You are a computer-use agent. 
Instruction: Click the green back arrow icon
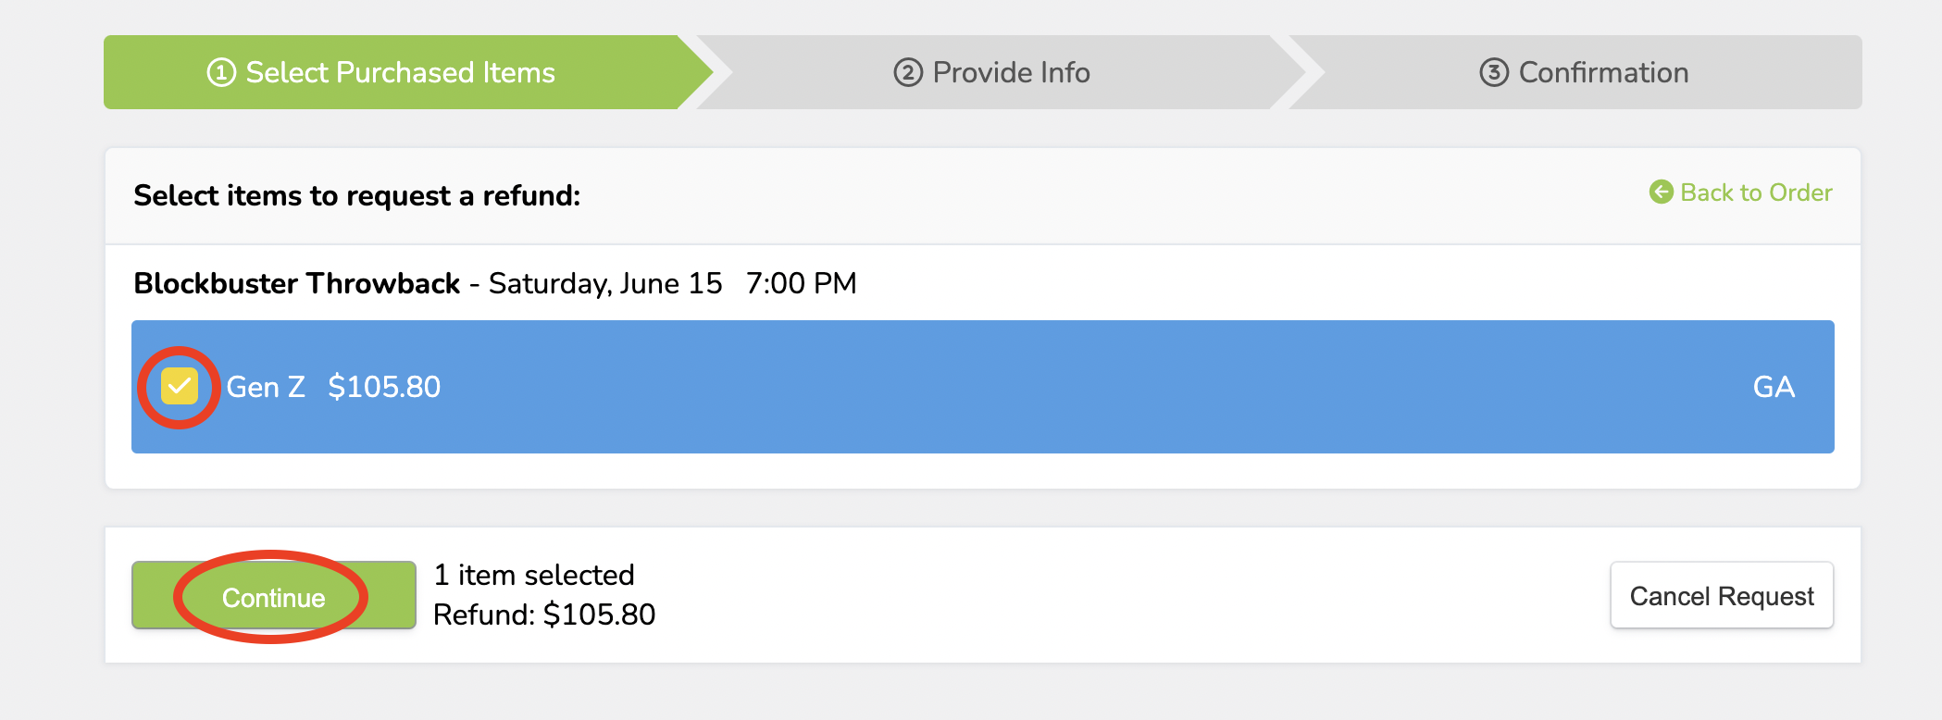pyautogui.click(x=1662, y=192)
